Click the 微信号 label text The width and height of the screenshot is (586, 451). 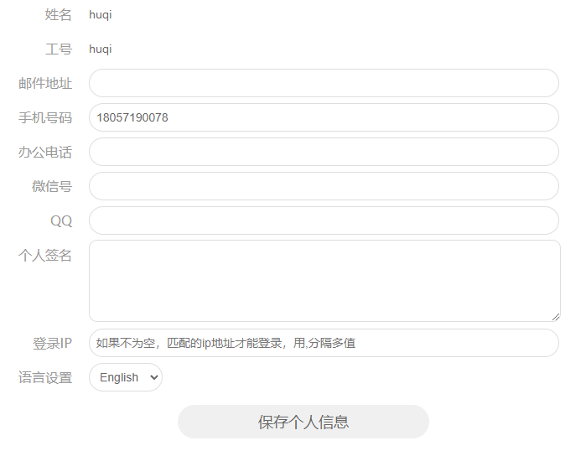pyautogui.click(x=52, y=187)
